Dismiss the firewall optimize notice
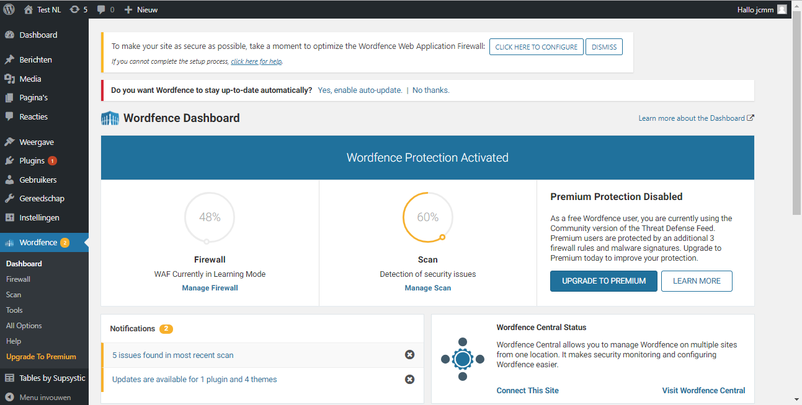 pyautogui.click(x=604, y=47)
